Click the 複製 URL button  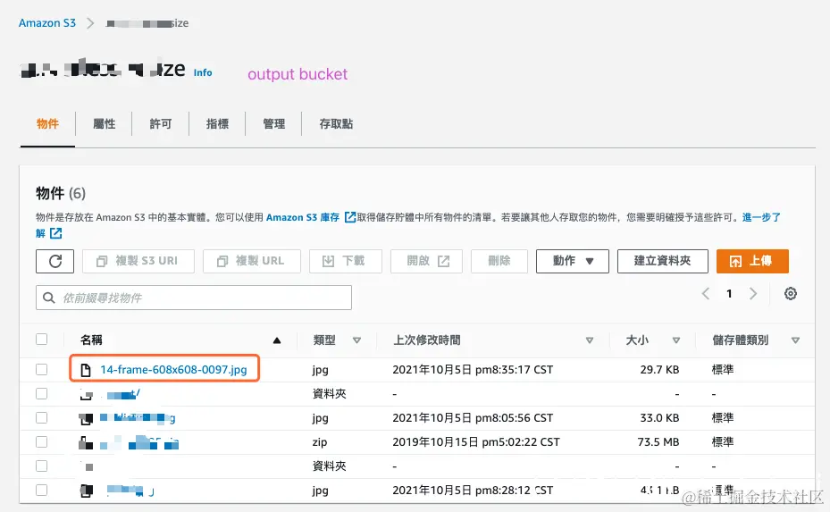click(x=251, y=261)
